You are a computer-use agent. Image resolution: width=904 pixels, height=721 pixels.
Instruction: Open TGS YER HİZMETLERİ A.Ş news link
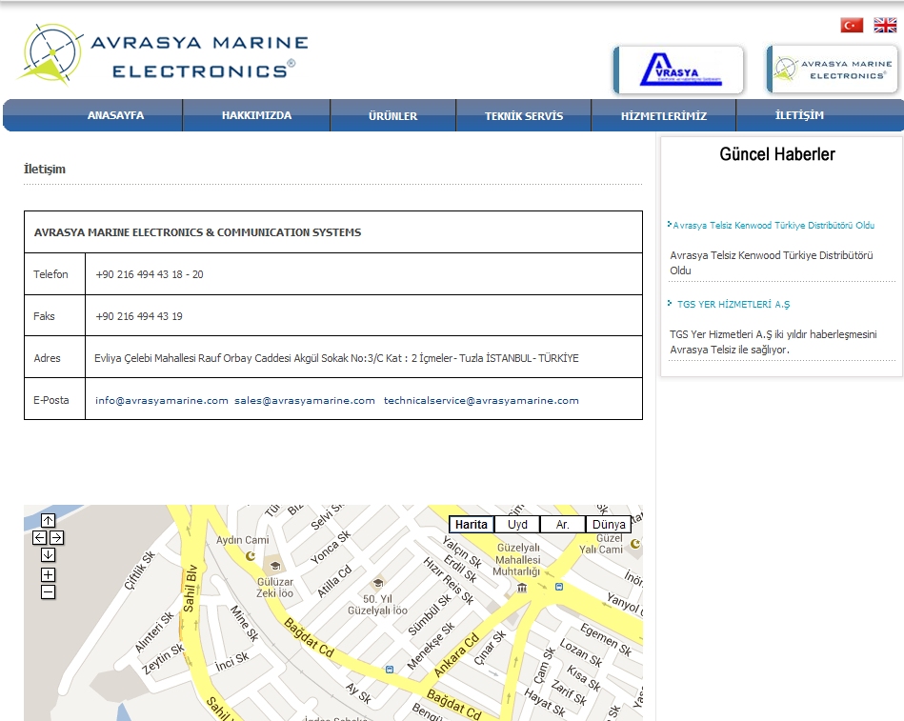point(733,305)
